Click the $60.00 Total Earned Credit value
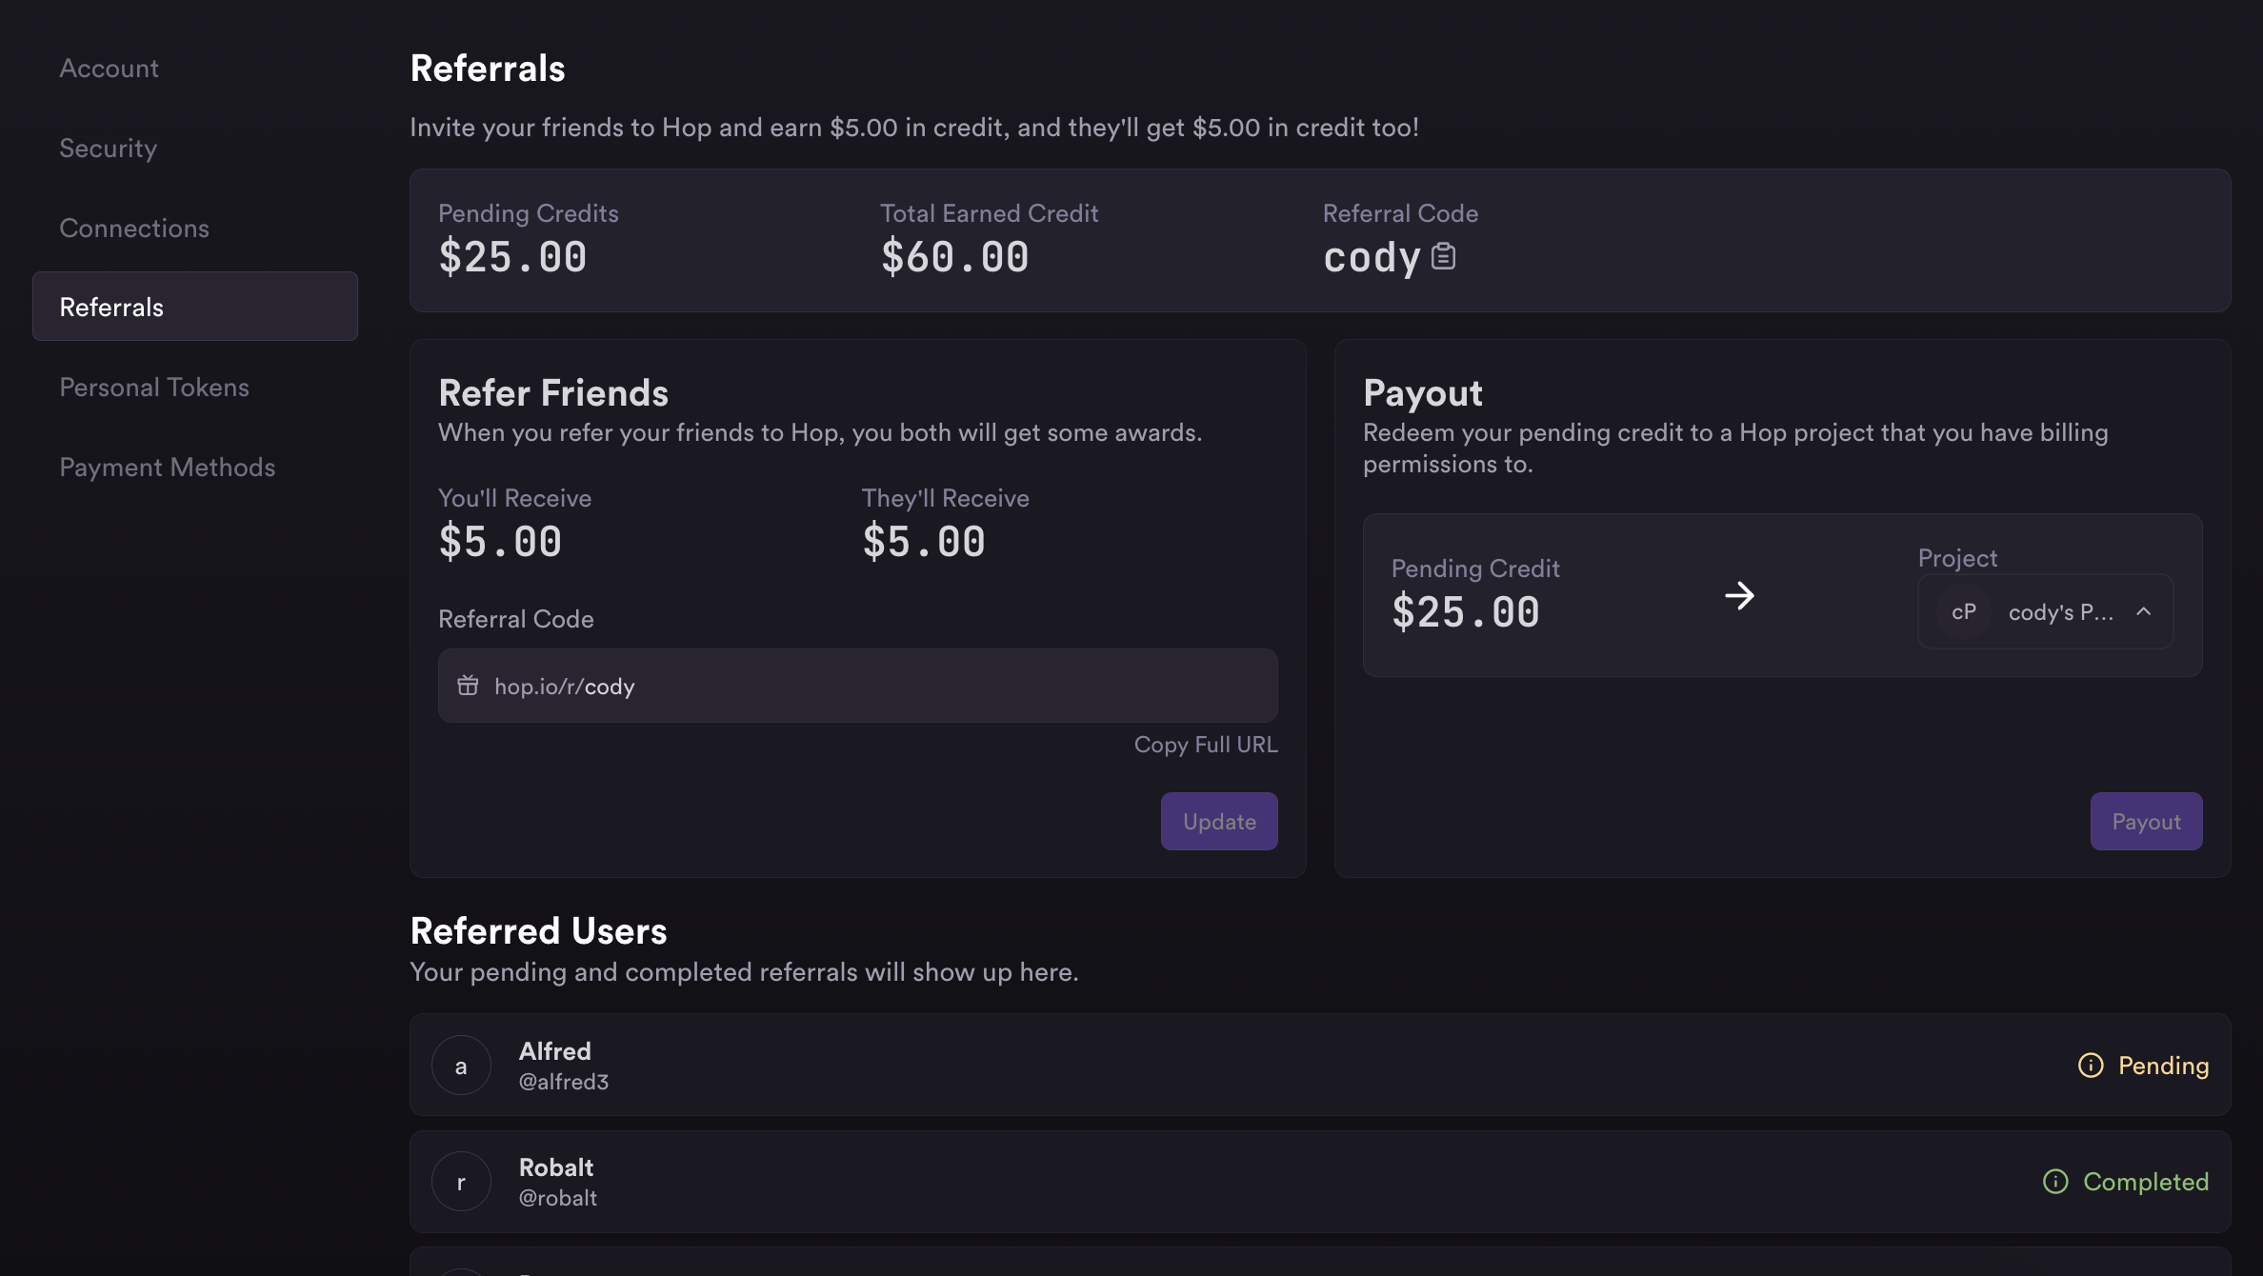Viewport: 2263px width, 1276px height. point(954,257)
